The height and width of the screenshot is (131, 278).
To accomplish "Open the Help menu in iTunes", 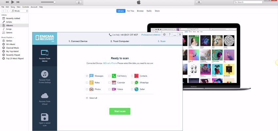I will point(41,7).
